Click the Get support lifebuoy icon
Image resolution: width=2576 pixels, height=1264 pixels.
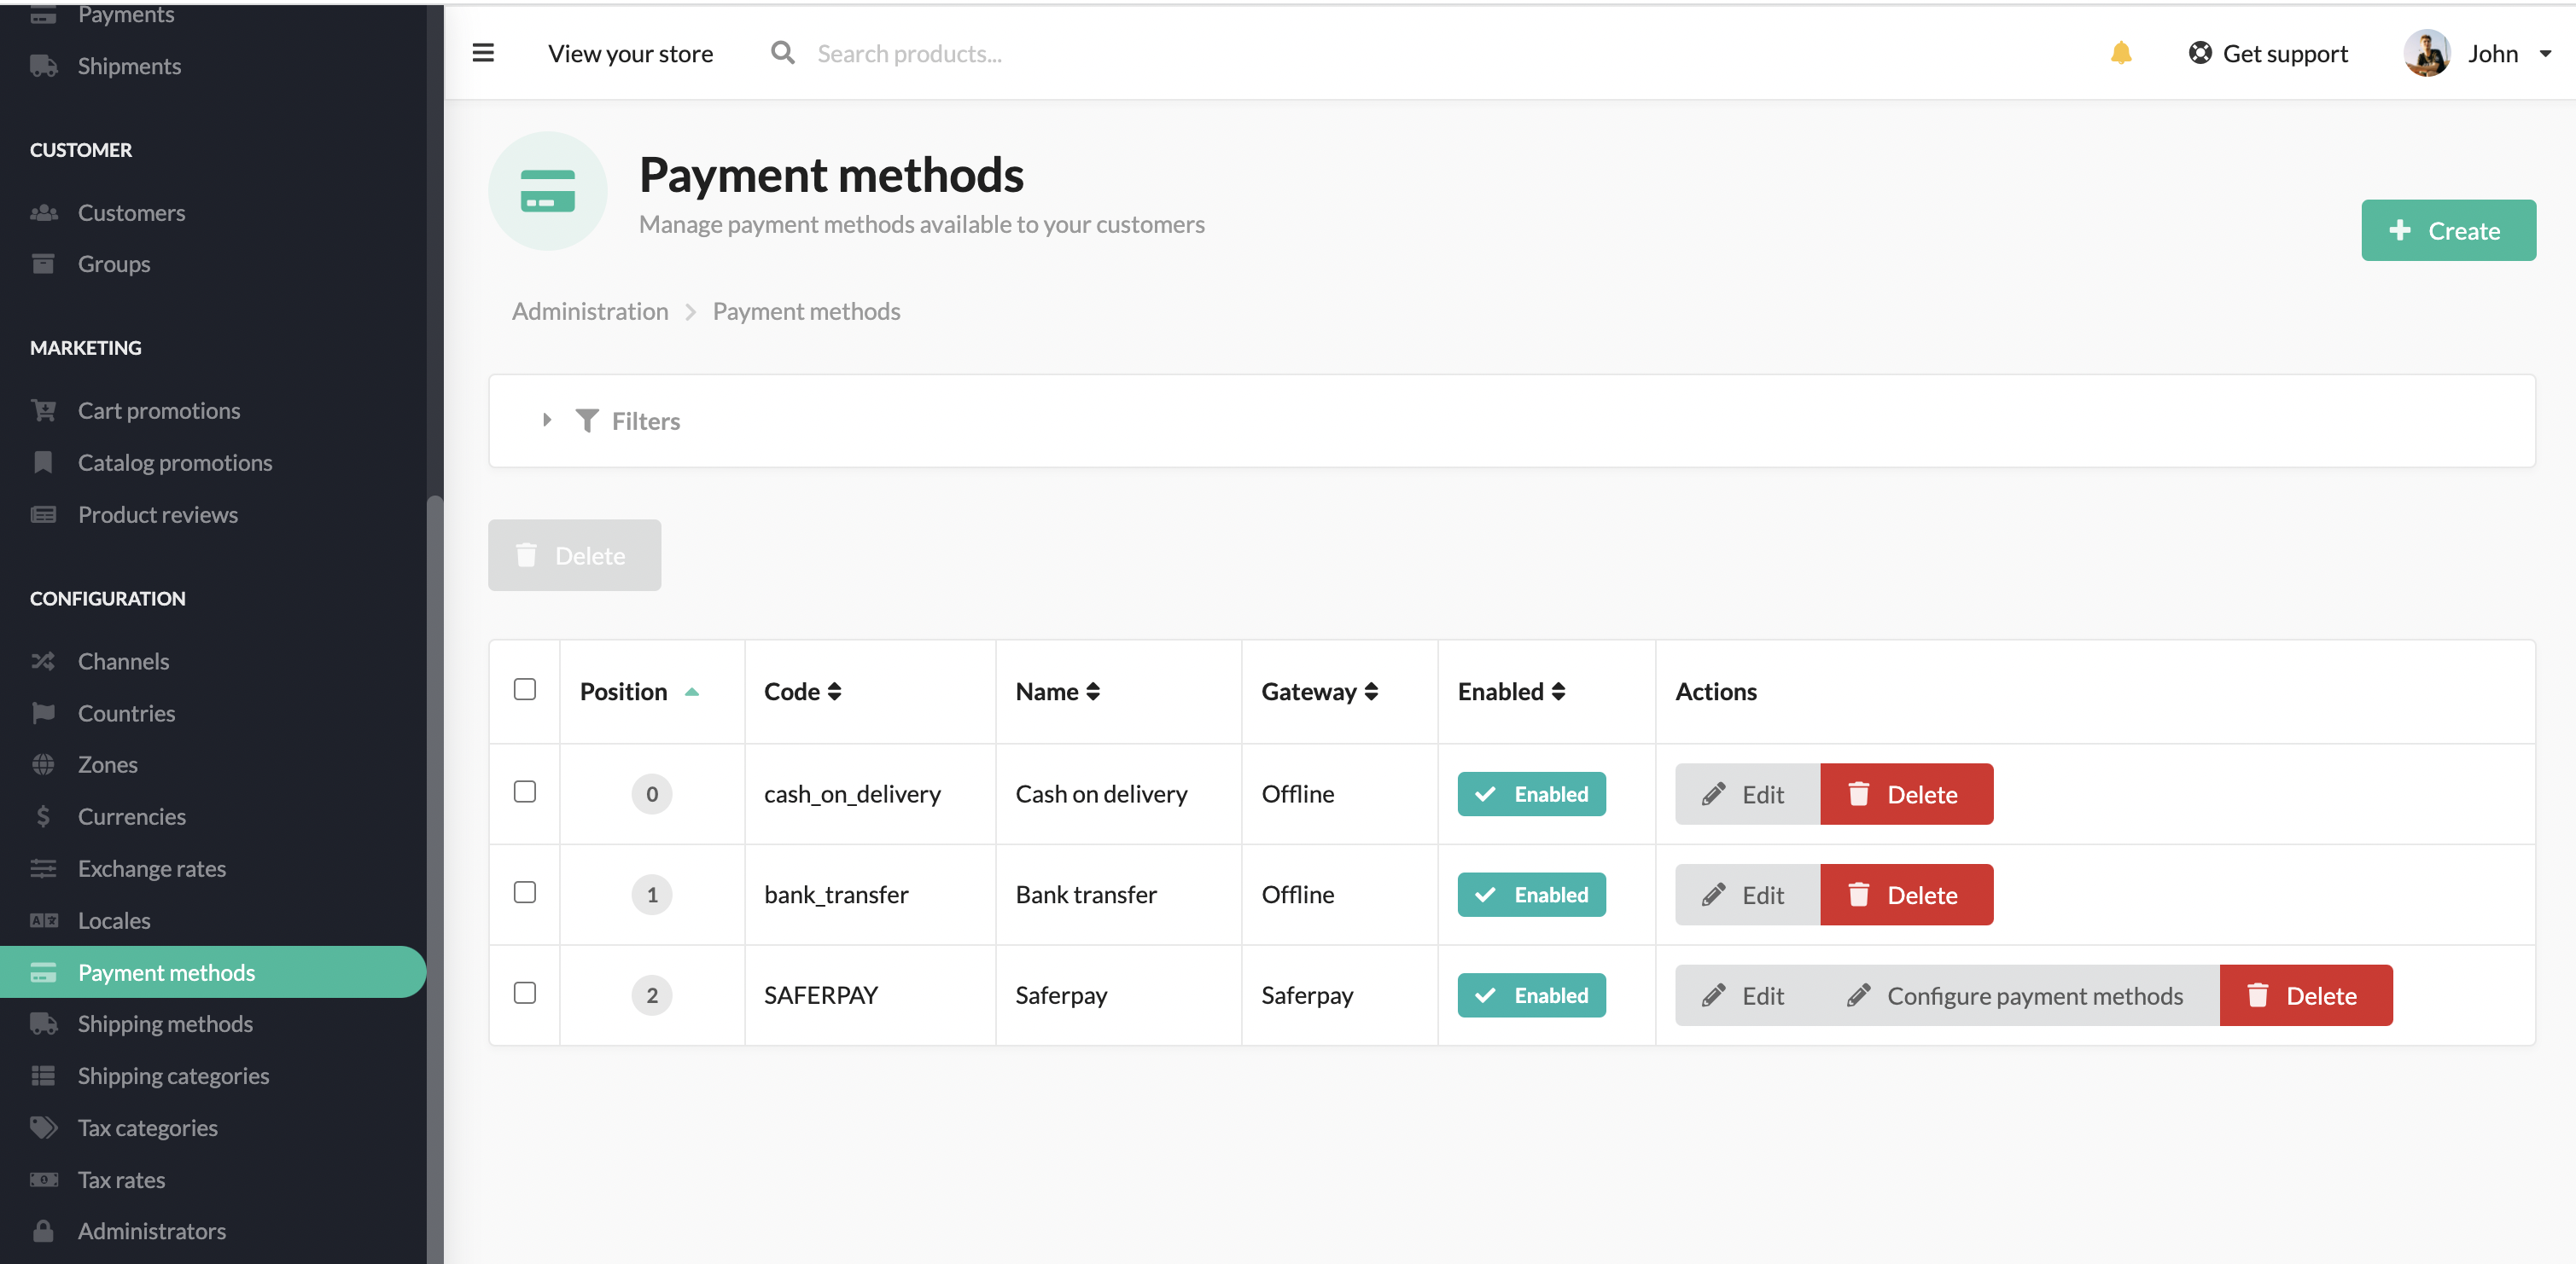(x=2199, y=53)
